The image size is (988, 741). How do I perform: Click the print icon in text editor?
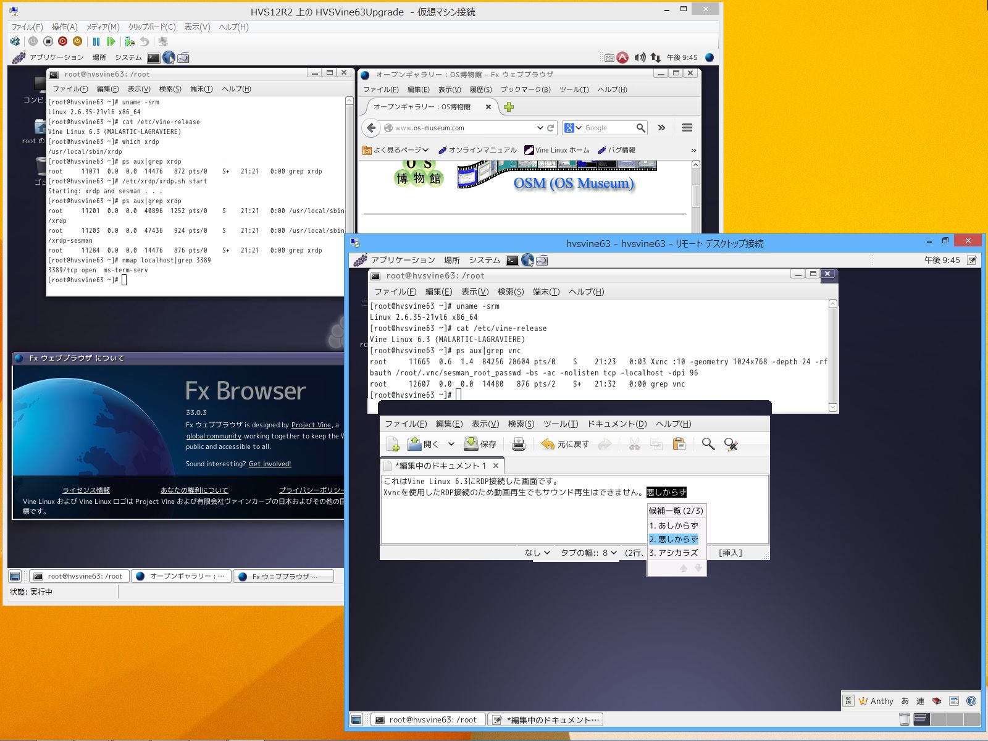[519, 444]
